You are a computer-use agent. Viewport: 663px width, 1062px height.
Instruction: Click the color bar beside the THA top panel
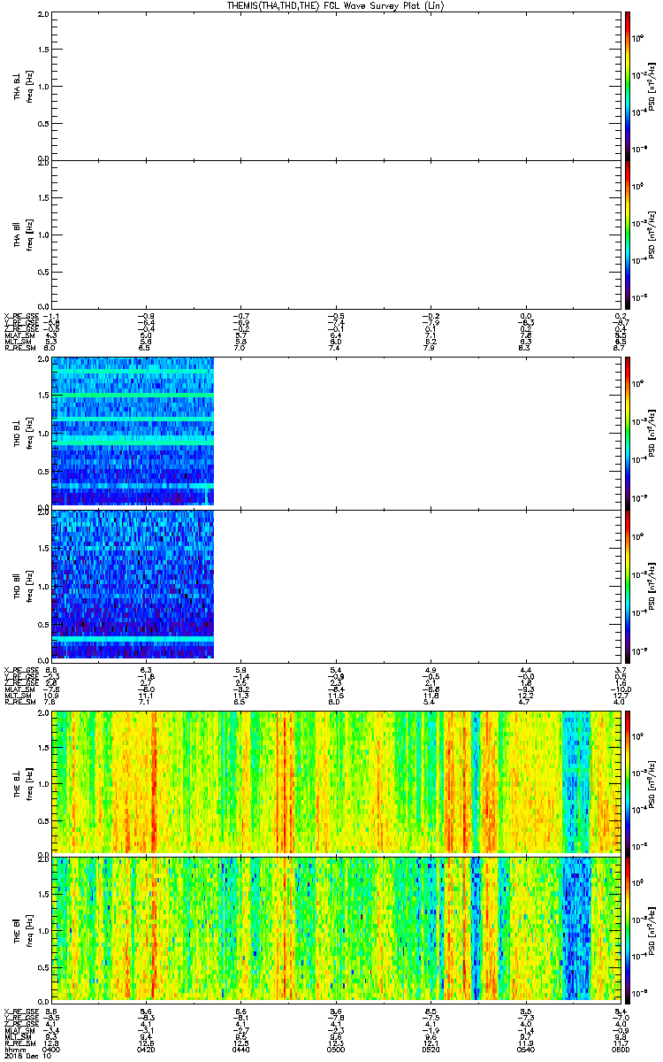627,86
